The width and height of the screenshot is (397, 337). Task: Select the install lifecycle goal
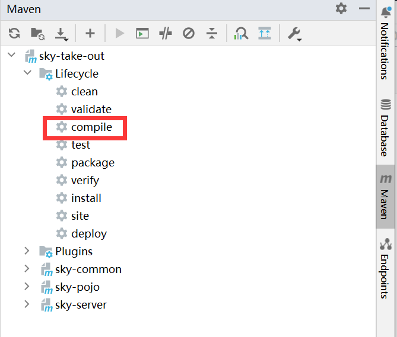tap(79, 198)
